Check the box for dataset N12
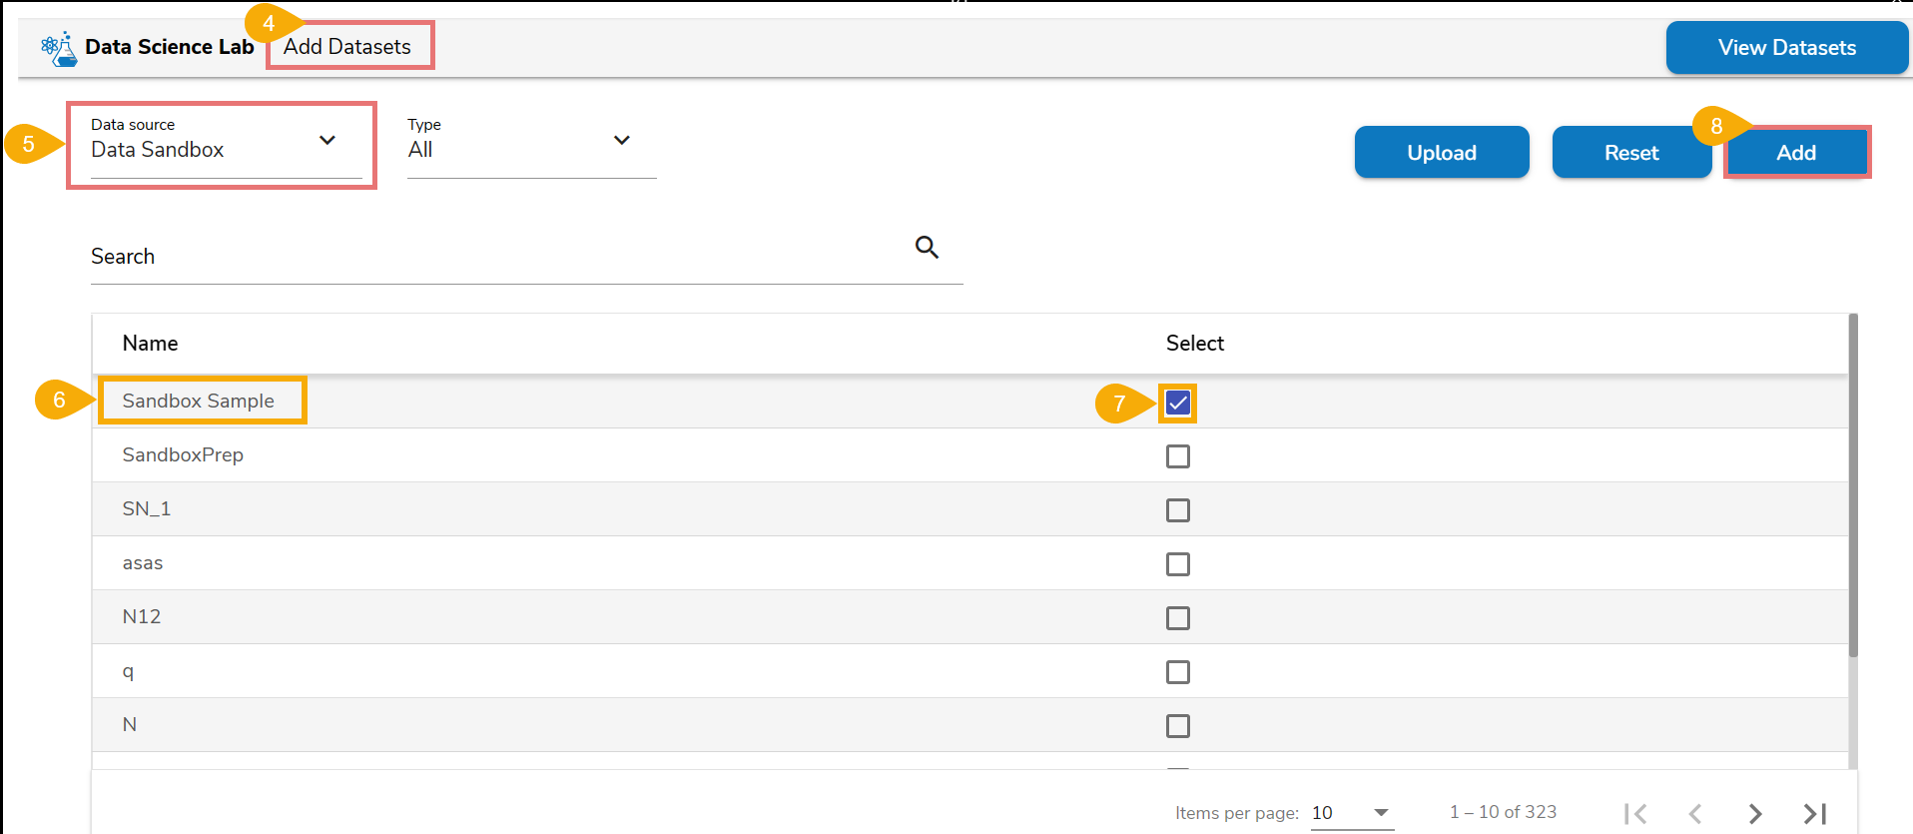The width and height of the screenshot is (1913, 834). tap(1178, 618)
